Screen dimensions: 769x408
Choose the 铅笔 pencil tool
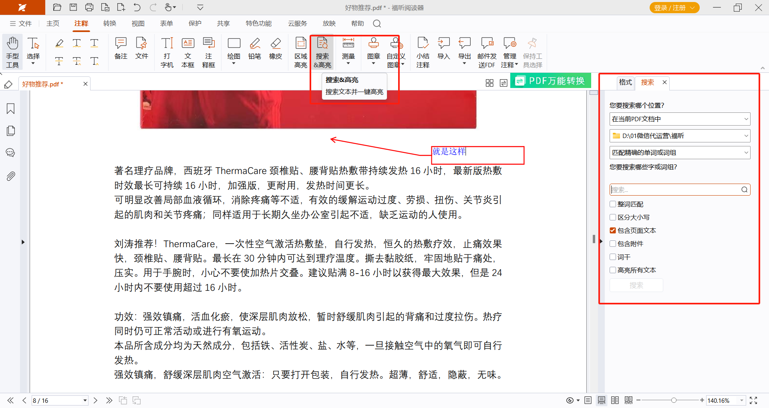(x=255, y=48)
